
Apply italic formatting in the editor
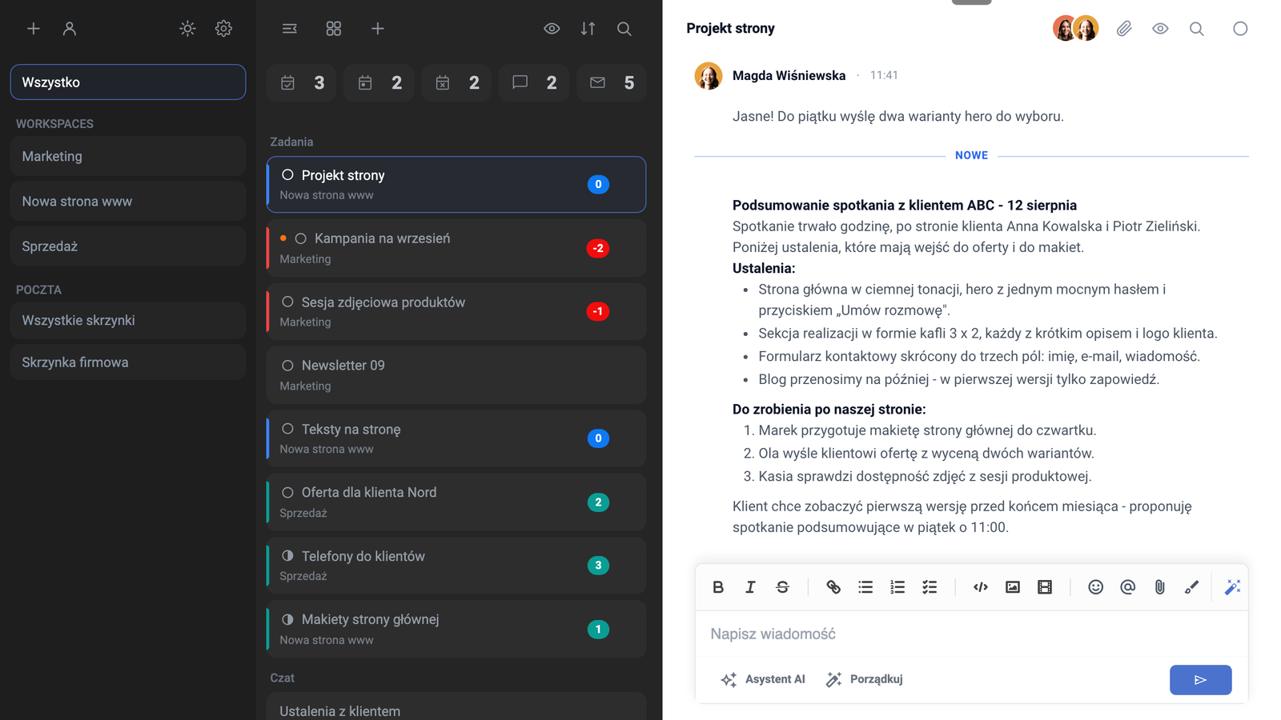click(750, 587)
